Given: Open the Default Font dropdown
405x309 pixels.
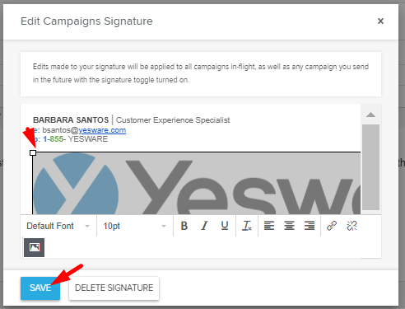Looking at the screenshot, I should (x=58, y=226).
